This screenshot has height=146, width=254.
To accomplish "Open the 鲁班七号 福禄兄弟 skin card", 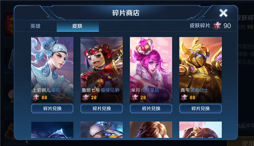I will (x=102, y=70).
